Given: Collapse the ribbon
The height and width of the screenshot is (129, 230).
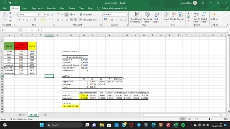Looking at the screenshot, I should (x=227, y=25).
